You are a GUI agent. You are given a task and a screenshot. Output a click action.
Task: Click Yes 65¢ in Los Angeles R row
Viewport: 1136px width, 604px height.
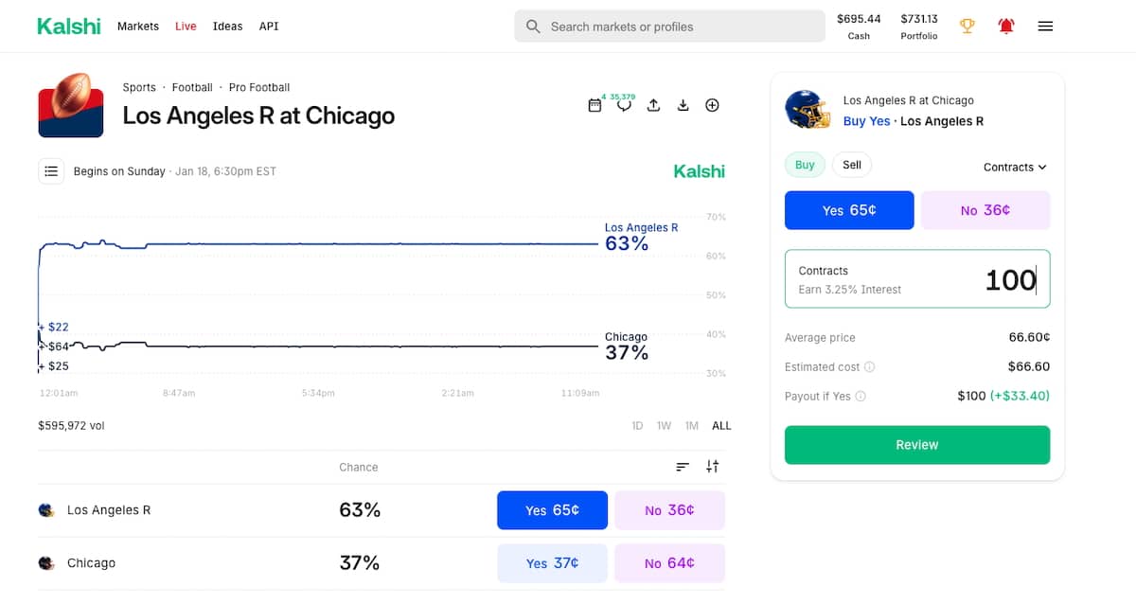552,510
